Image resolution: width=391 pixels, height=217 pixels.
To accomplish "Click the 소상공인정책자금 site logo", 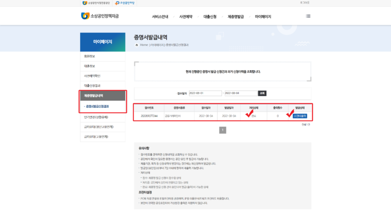I will [100, 16].
